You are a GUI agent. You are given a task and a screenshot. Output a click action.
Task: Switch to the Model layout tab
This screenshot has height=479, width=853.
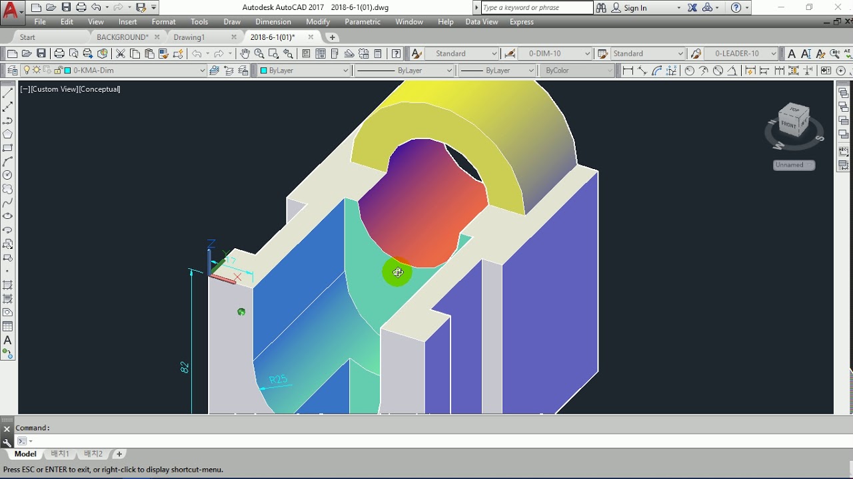(x=25, y=454)
